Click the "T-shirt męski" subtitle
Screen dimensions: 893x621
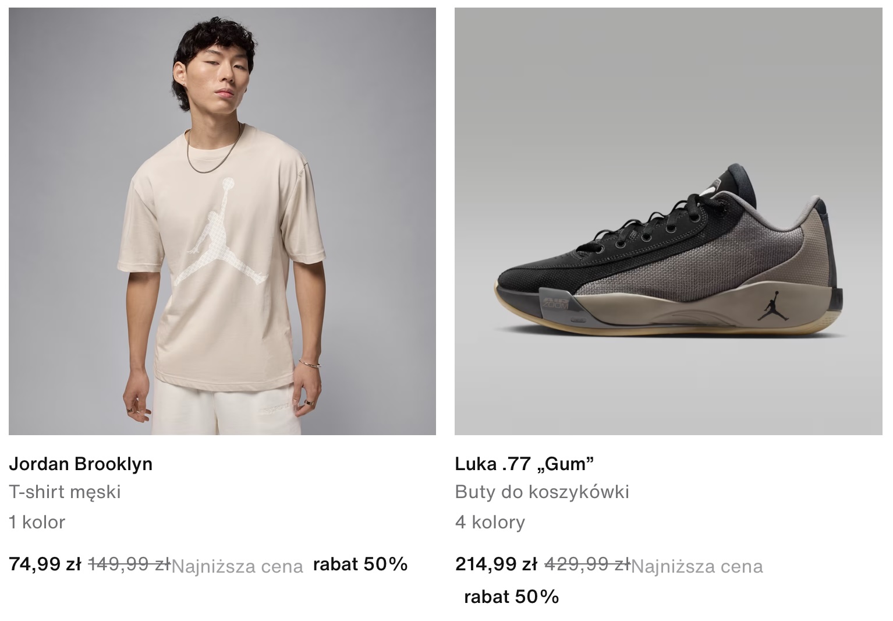pos(65,492)
